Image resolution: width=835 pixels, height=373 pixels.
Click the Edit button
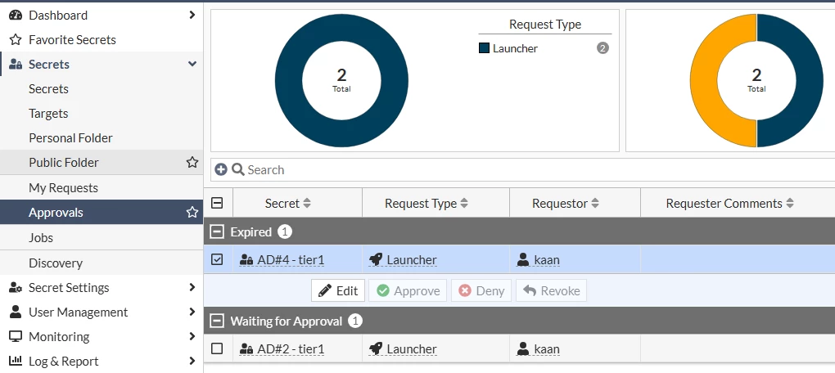[338, 290]
